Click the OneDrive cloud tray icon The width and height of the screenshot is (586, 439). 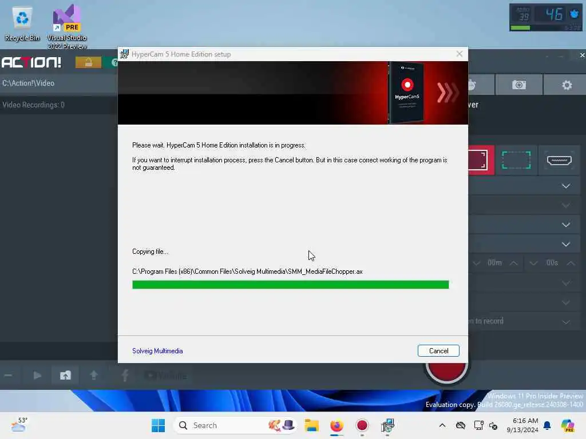pos(461,425)
